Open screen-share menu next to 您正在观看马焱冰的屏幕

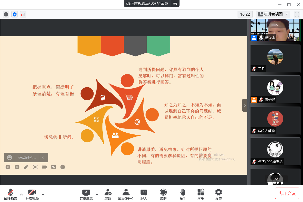pos(175,4)
